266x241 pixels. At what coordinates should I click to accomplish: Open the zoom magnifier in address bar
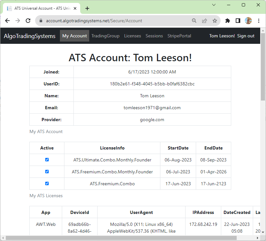point(194,21)
